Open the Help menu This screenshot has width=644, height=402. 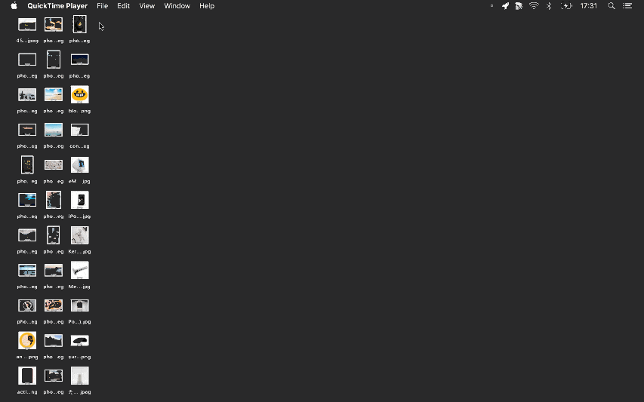pyautogui.click(x=207, y=6)
